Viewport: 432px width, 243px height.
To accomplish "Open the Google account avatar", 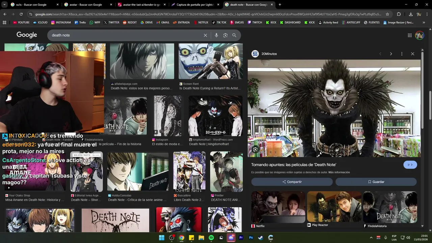I will point(420,35).
